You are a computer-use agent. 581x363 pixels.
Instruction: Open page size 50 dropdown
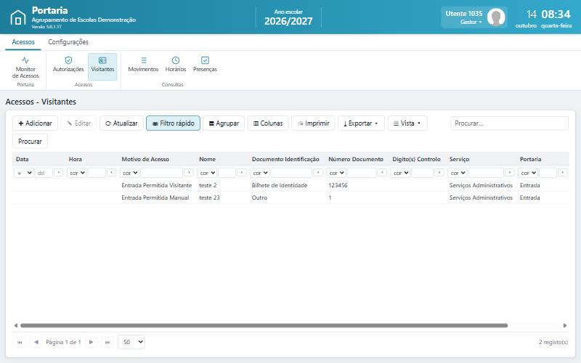131,342
